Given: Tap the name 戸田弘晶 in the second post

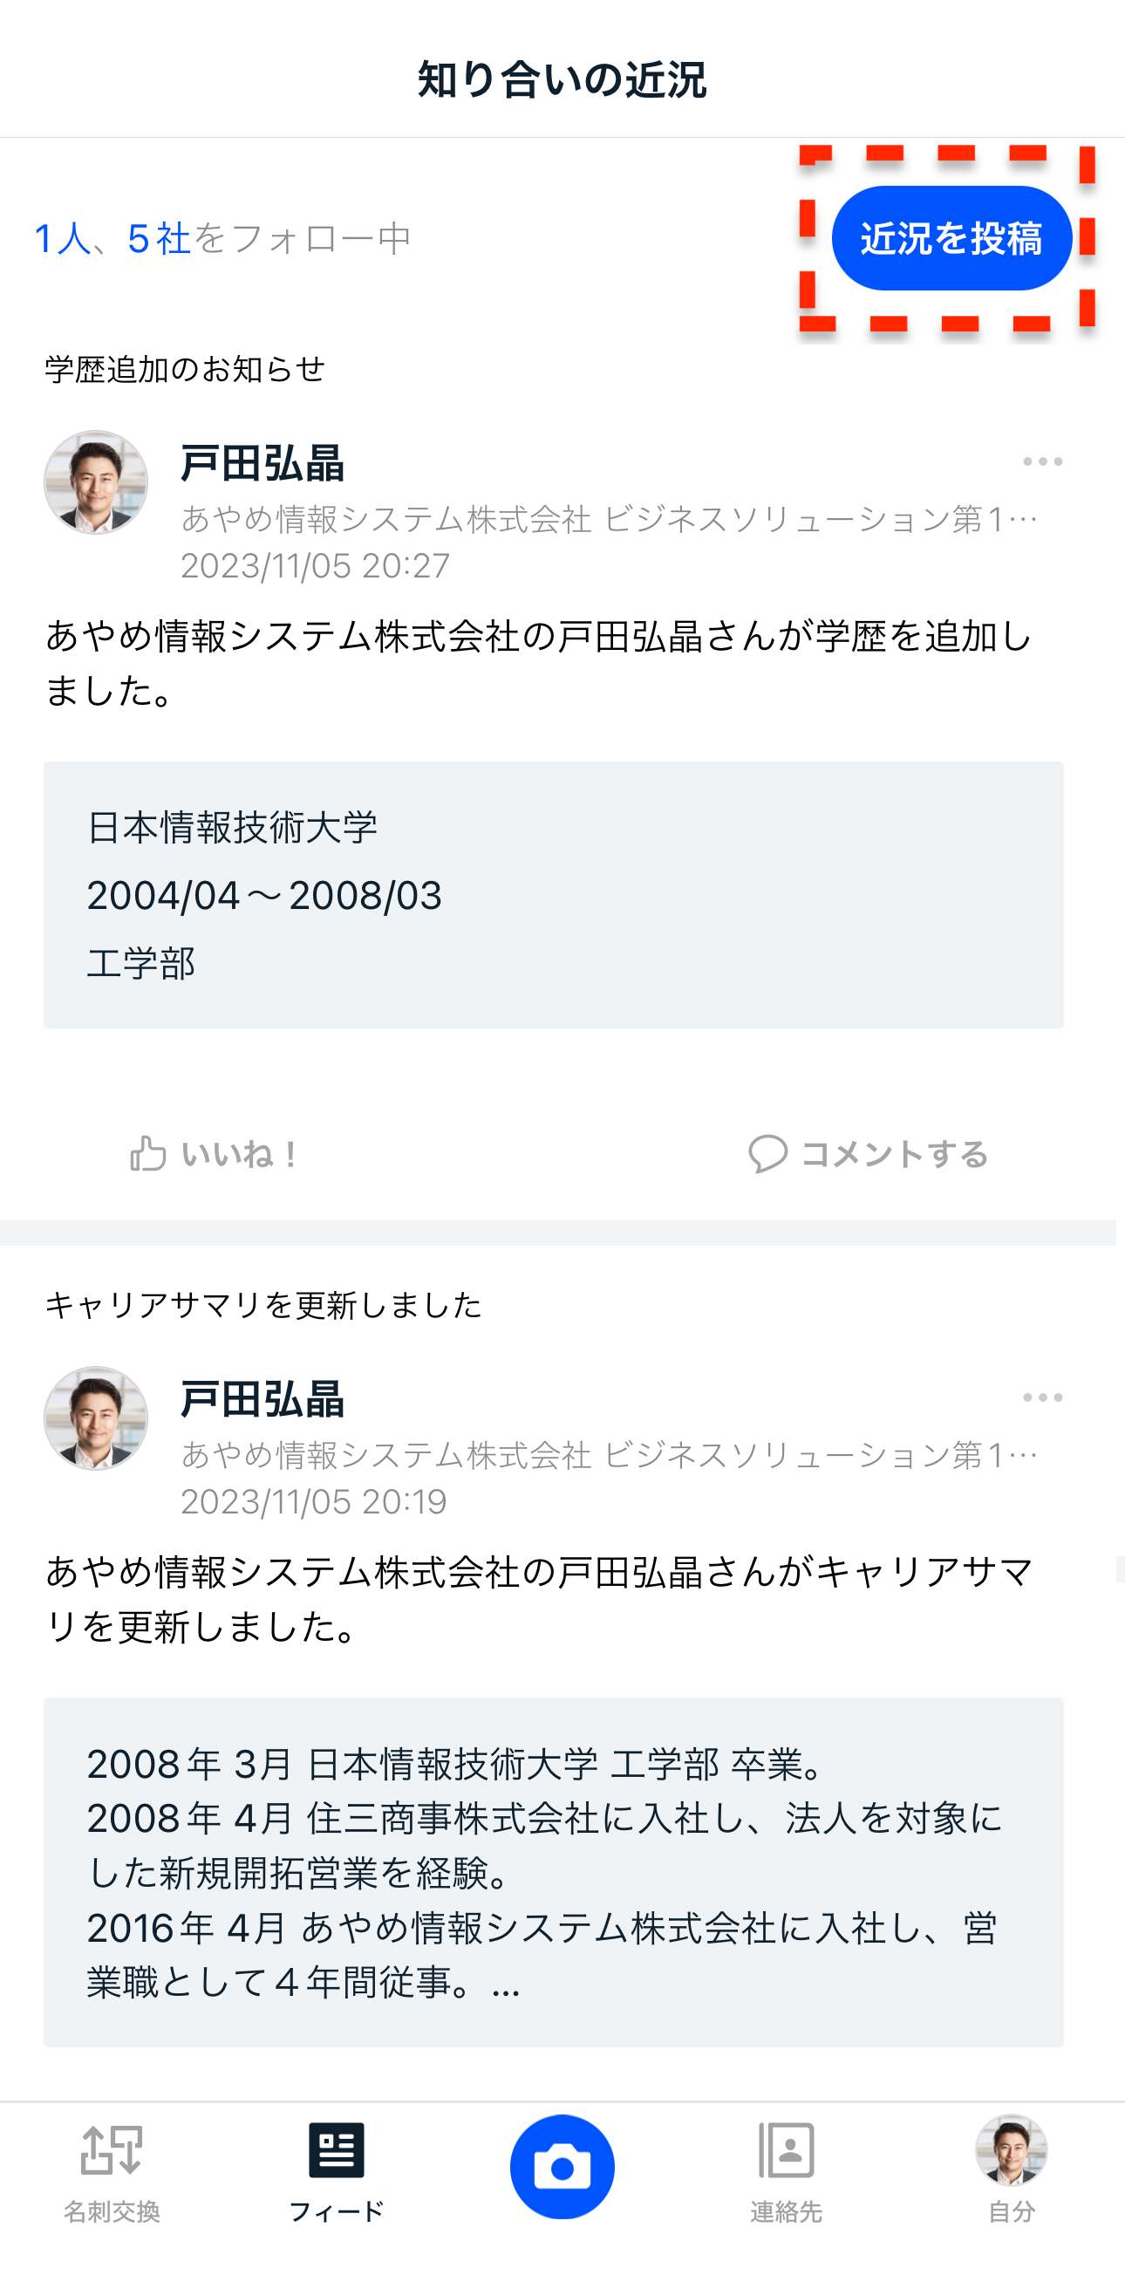Looking at the screenshot, I should point(262,1400).
